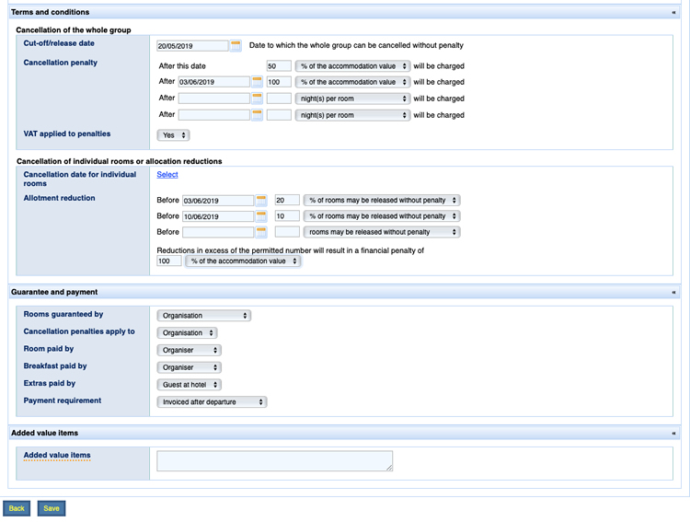Focus financial penalty field containing 100
Image resolution: width=690 pixels, height=522 pixels.
(169, 261)
